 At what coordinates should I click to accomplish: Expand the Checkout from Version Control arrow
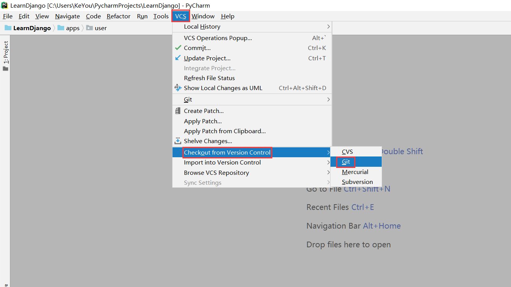click(328, 152)
